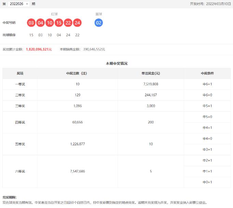Viewport: 233px width, 208px height.
Task: Click condition 中1+1
Action: coord(207,171)
